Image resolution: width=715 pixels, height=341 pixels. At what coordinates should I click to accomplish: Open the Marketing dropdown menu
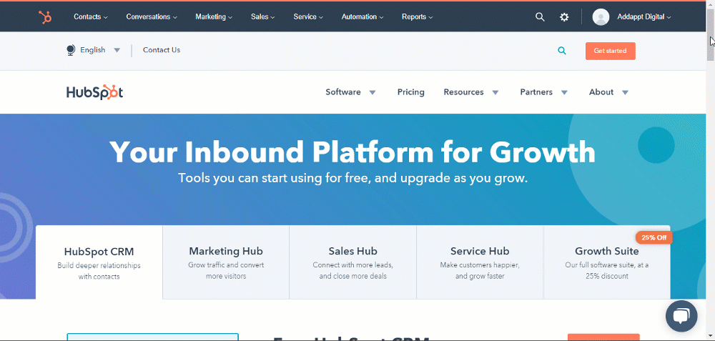(x=214, y=17)
